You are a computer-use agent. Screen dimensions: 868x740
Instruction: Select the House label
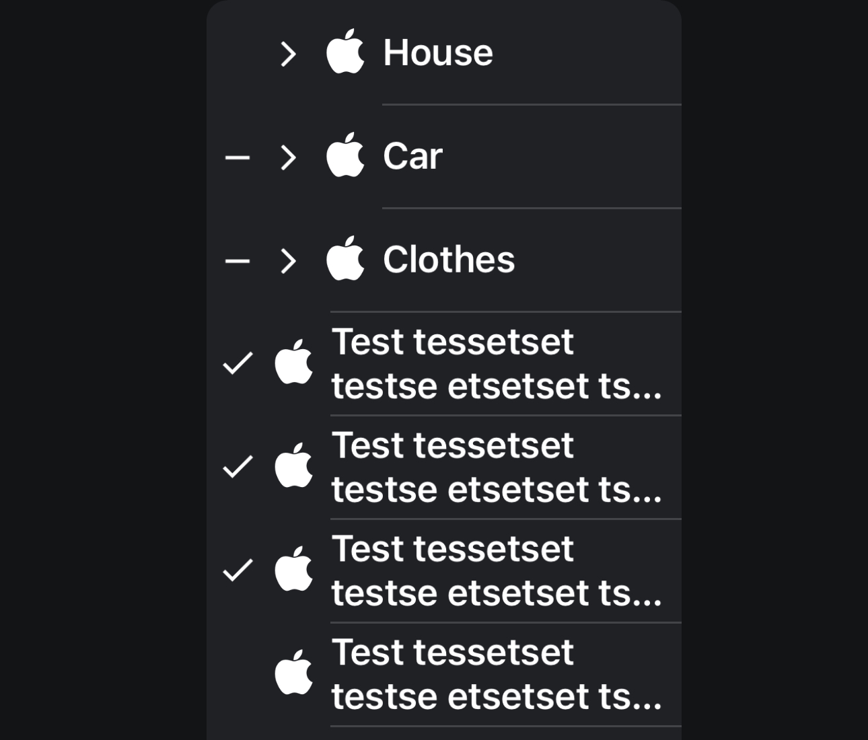click(x=438, y=52)
